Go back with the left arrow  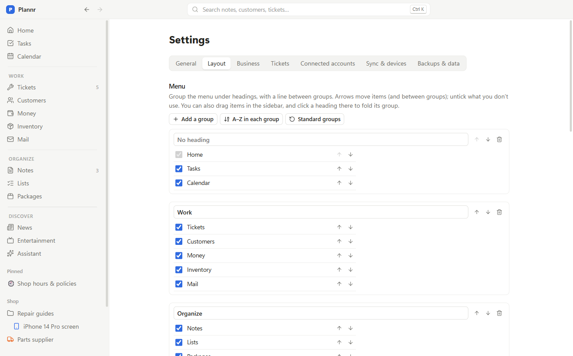point(87,10)
